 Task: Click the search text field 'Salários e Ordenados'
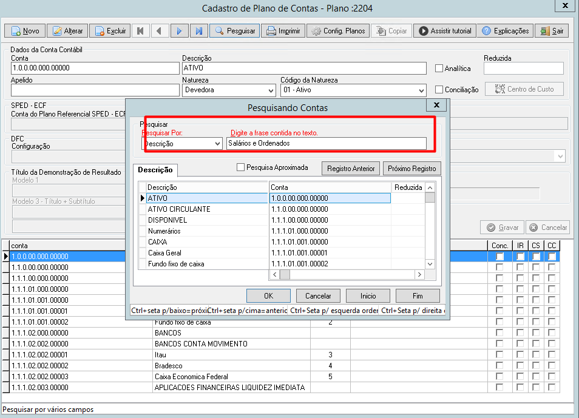[x=327, y=143]
